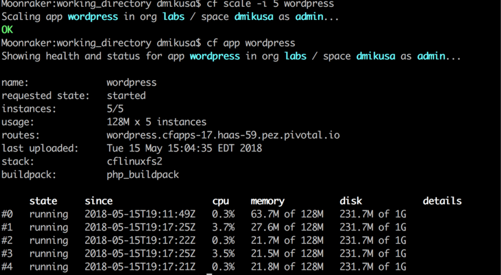
Task: Click the 'details' column header
Action: (x=442, y=201)
